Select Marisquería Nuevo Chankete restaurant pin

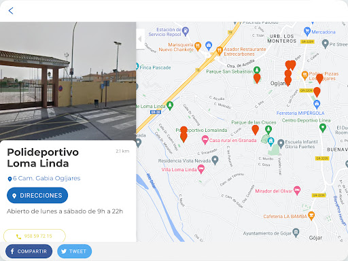(x=198, y=46)
